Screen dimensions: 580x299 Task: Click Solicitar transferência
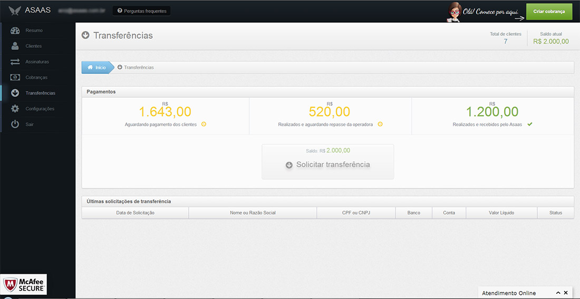[328, 162]
